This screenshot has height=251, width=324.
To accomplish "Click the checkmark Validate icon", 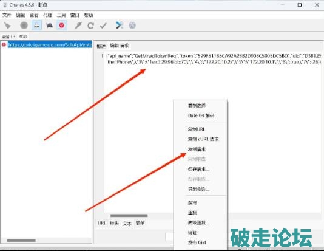I will click(103, 26).
